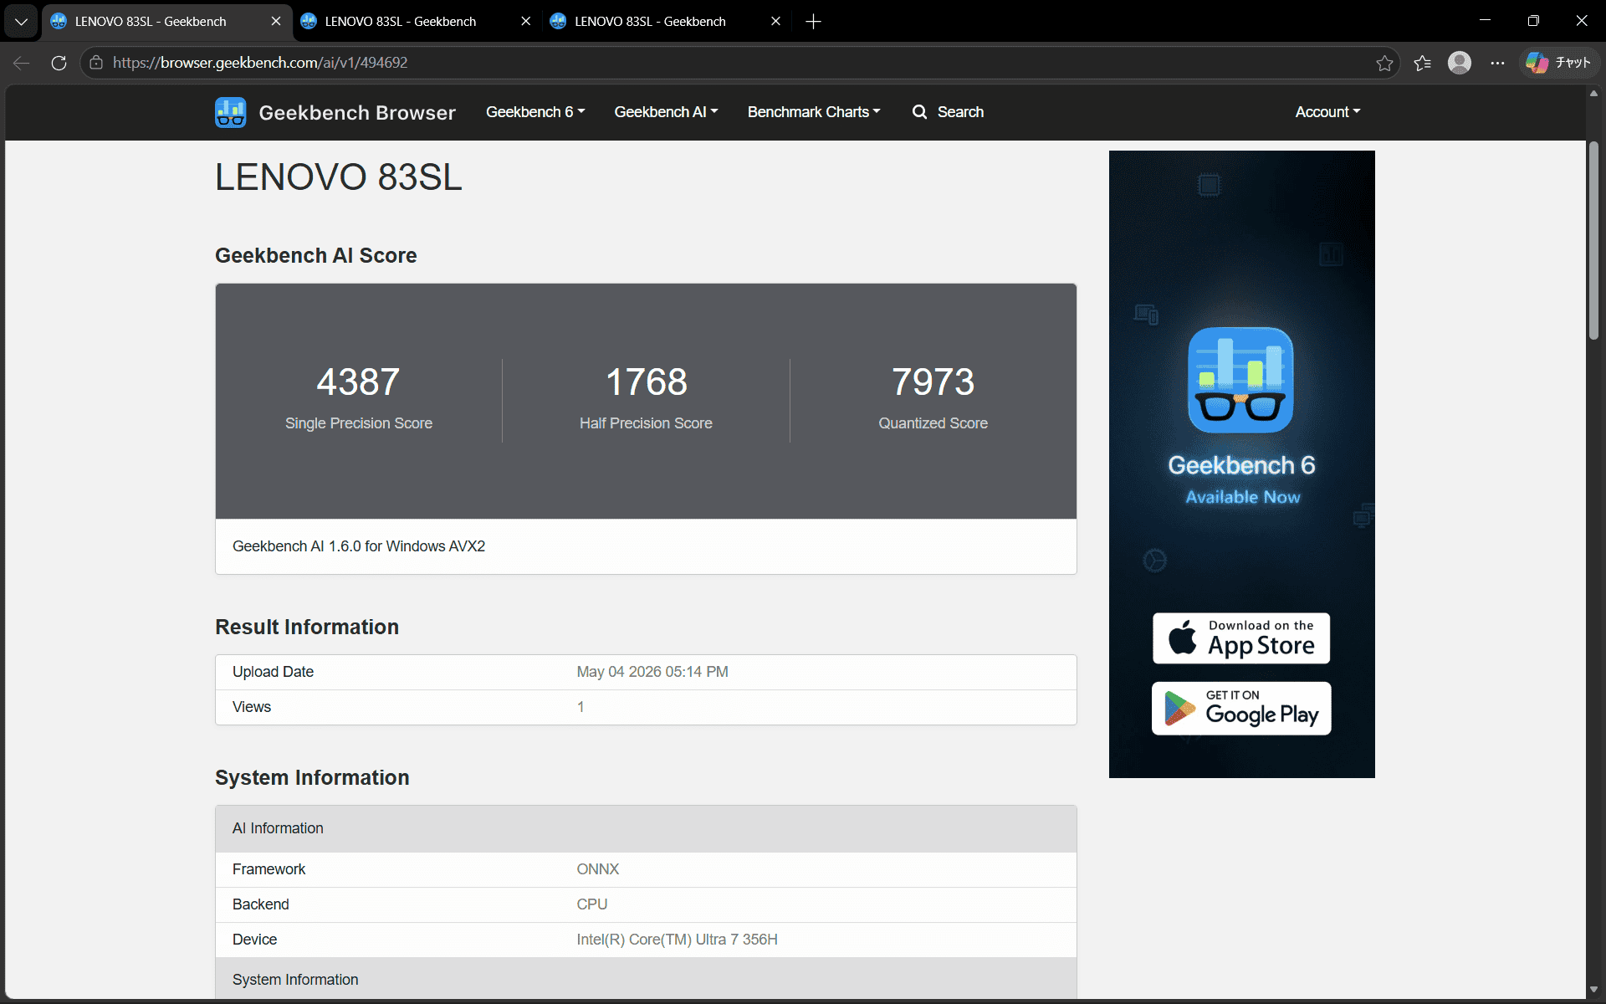Click Download on the App Store badge

coord(1241,638)
